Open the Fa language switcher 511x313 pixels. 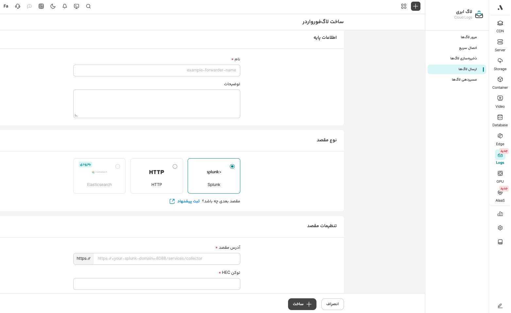pyautogui.click(x=6, y=6)
